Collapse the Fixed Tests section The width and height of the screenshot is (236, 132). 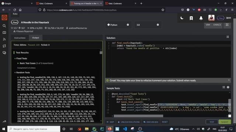click(x=21, y=59)
